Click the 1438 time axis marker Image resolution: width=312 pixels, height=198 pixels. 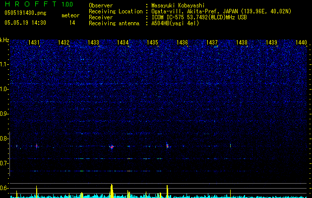point(242,42)
